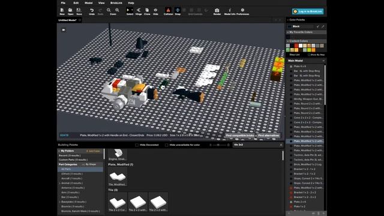
Task: Click the Add Folder link
Action: coord(94,151)
